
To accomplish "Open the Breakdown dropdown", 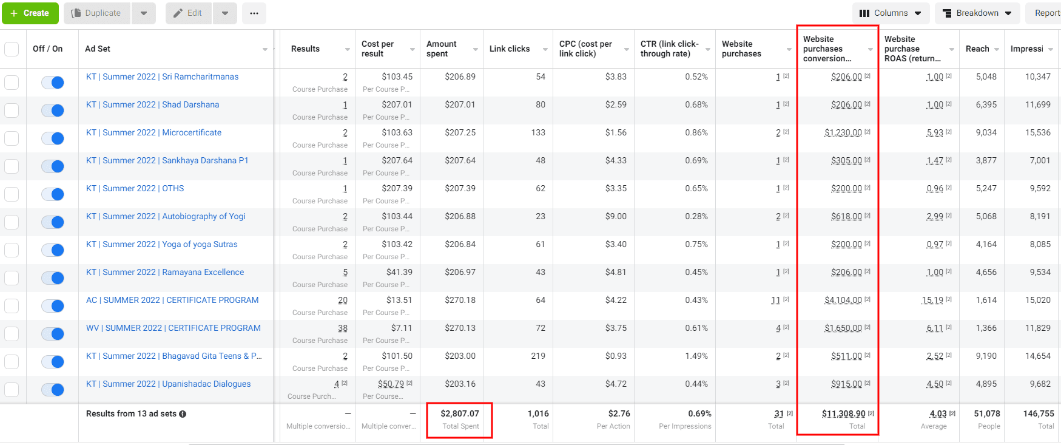I will click(x=977, y=13).
